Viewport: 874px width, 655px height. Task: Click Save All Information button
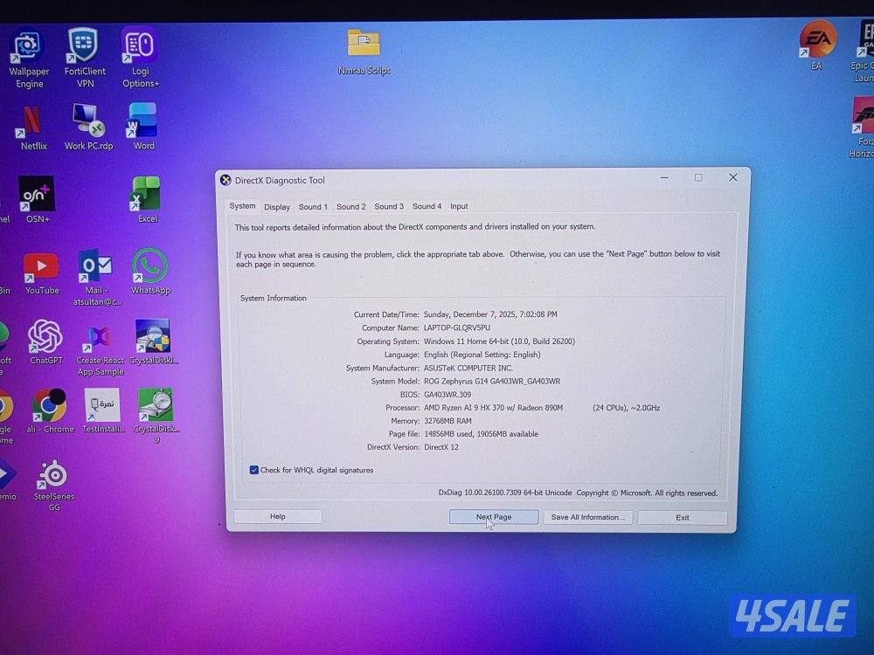[587, 517]
